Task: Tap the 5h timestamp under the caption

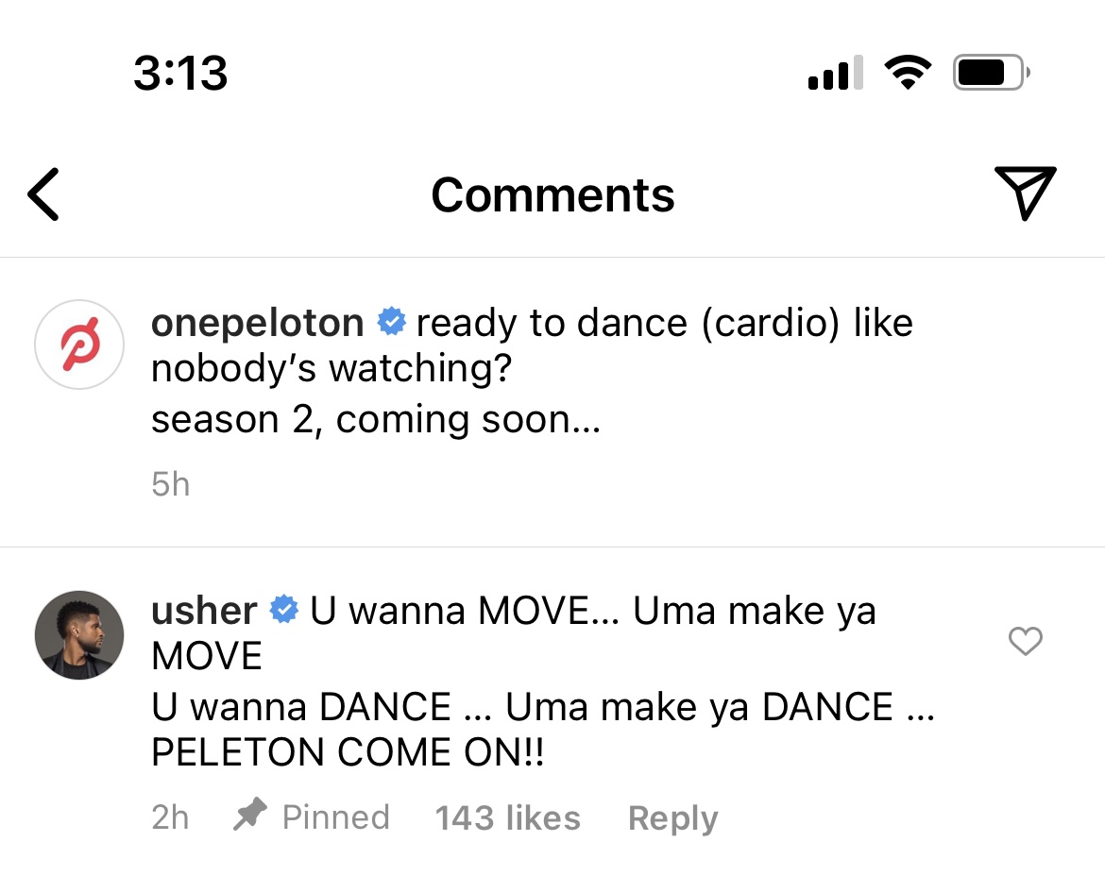Action: tap(170, 484)
